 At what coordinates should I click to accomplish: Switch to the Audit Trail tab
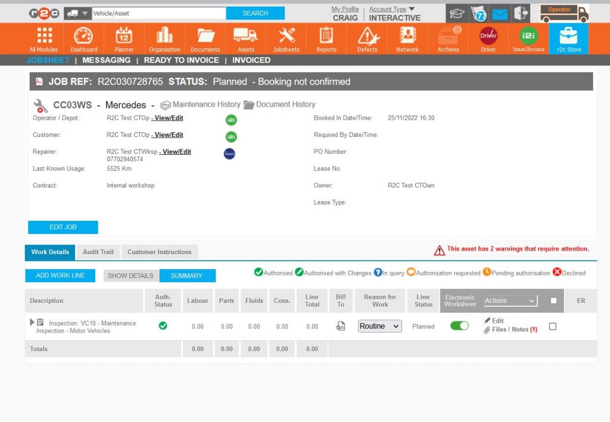coord(98,252)
